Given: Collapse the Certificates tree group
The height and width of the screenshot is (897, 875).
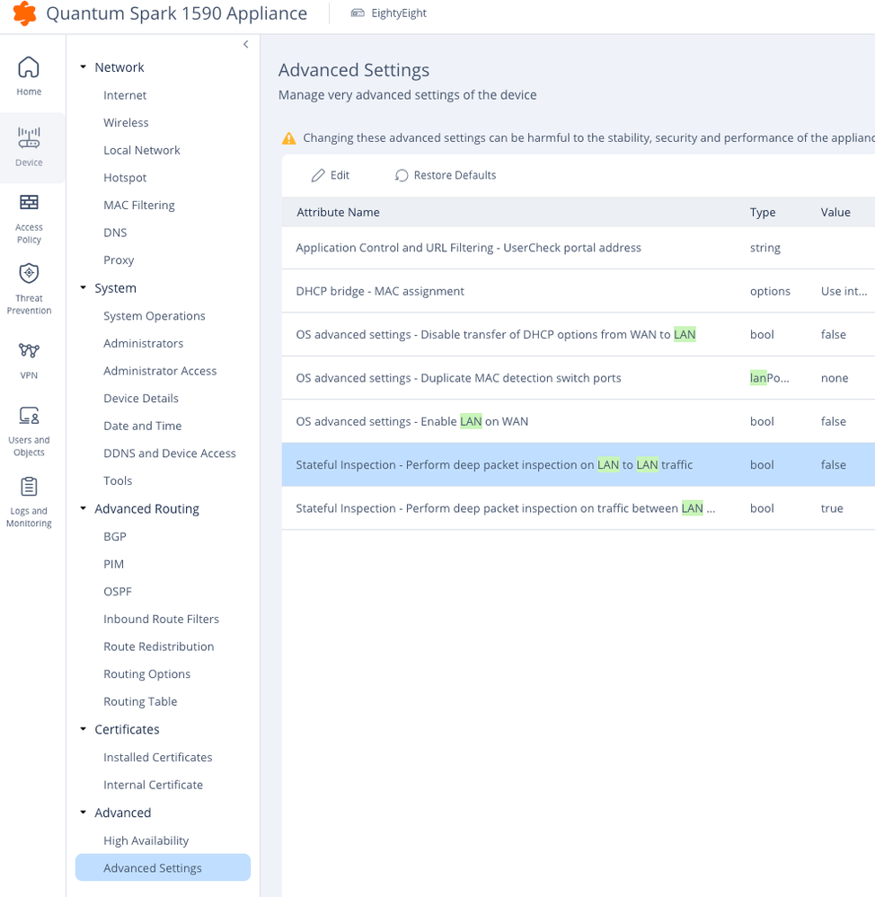Looking at the screenshot, I should coord(83,729).
